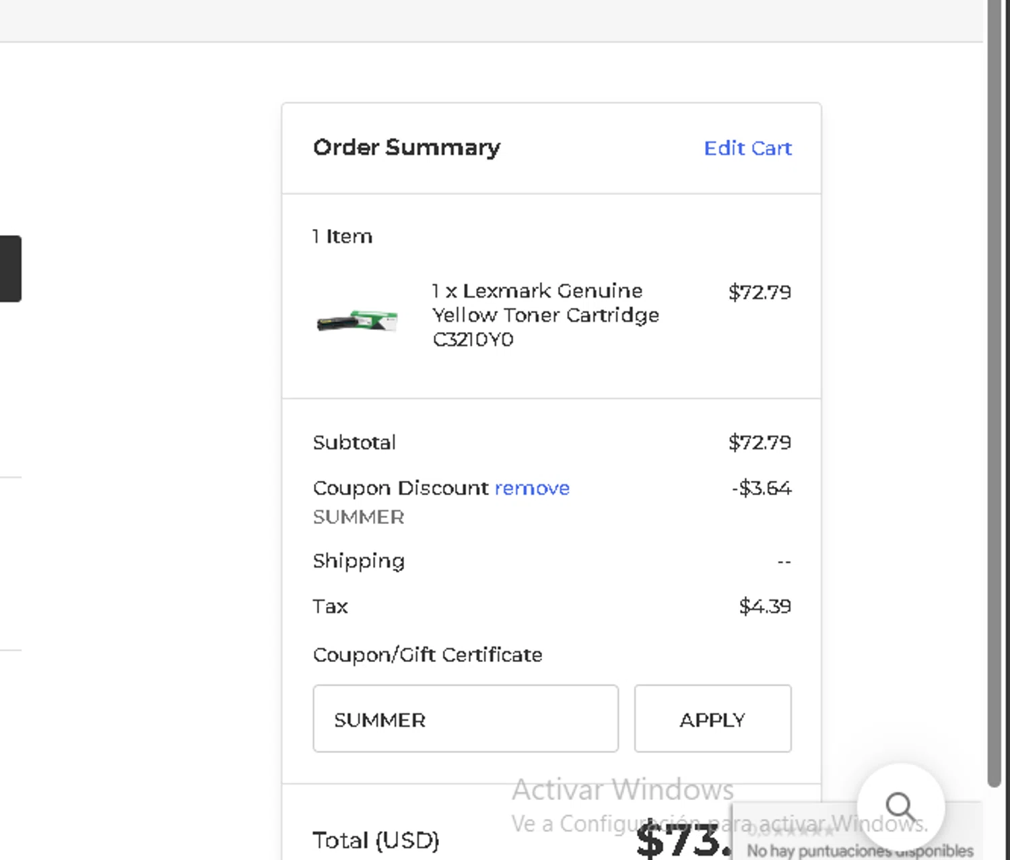Click the 'Edit Cart' link
Screen dimensions: 1010x860
[747, 148]
